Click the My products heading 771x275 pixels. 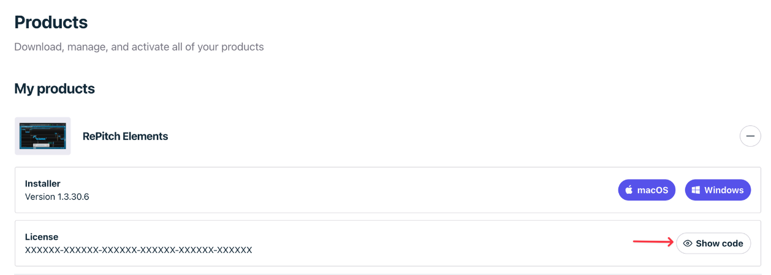[x=55, y=89]
